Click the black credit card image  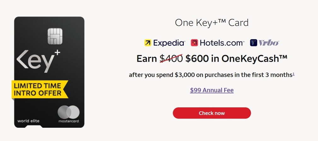pyautogui.click(x=49, y=104)
